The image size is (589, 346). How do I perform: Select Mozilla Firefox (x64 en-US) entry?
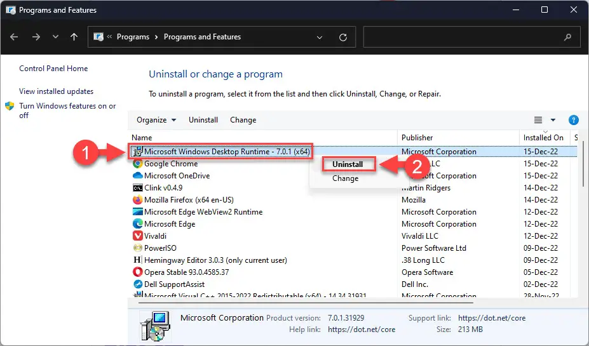189,199
